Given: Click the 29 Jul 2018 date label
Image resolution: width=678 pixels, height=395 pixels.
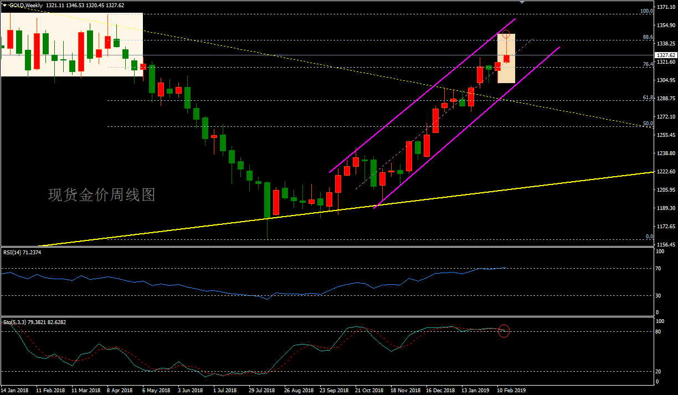Looking at the screenshot, I should [262, 390].
